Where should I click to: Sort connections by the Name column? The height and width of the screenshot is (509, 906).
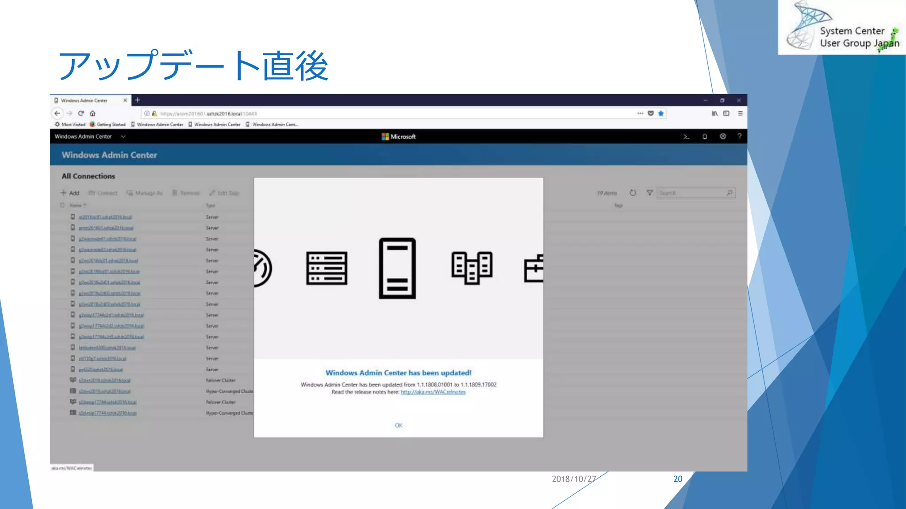(x=77, y=205)
